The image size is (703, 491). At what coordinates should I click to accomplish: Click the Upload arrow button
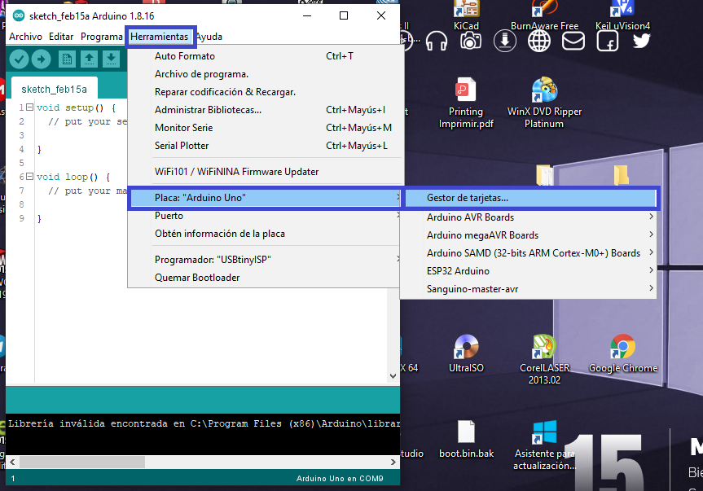click(42, 59)
